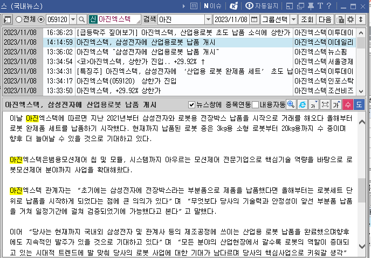Uncheck 뉴스창에 종목연동 checkbox
This screenshot has width=371, height=258.
[191, 104]
